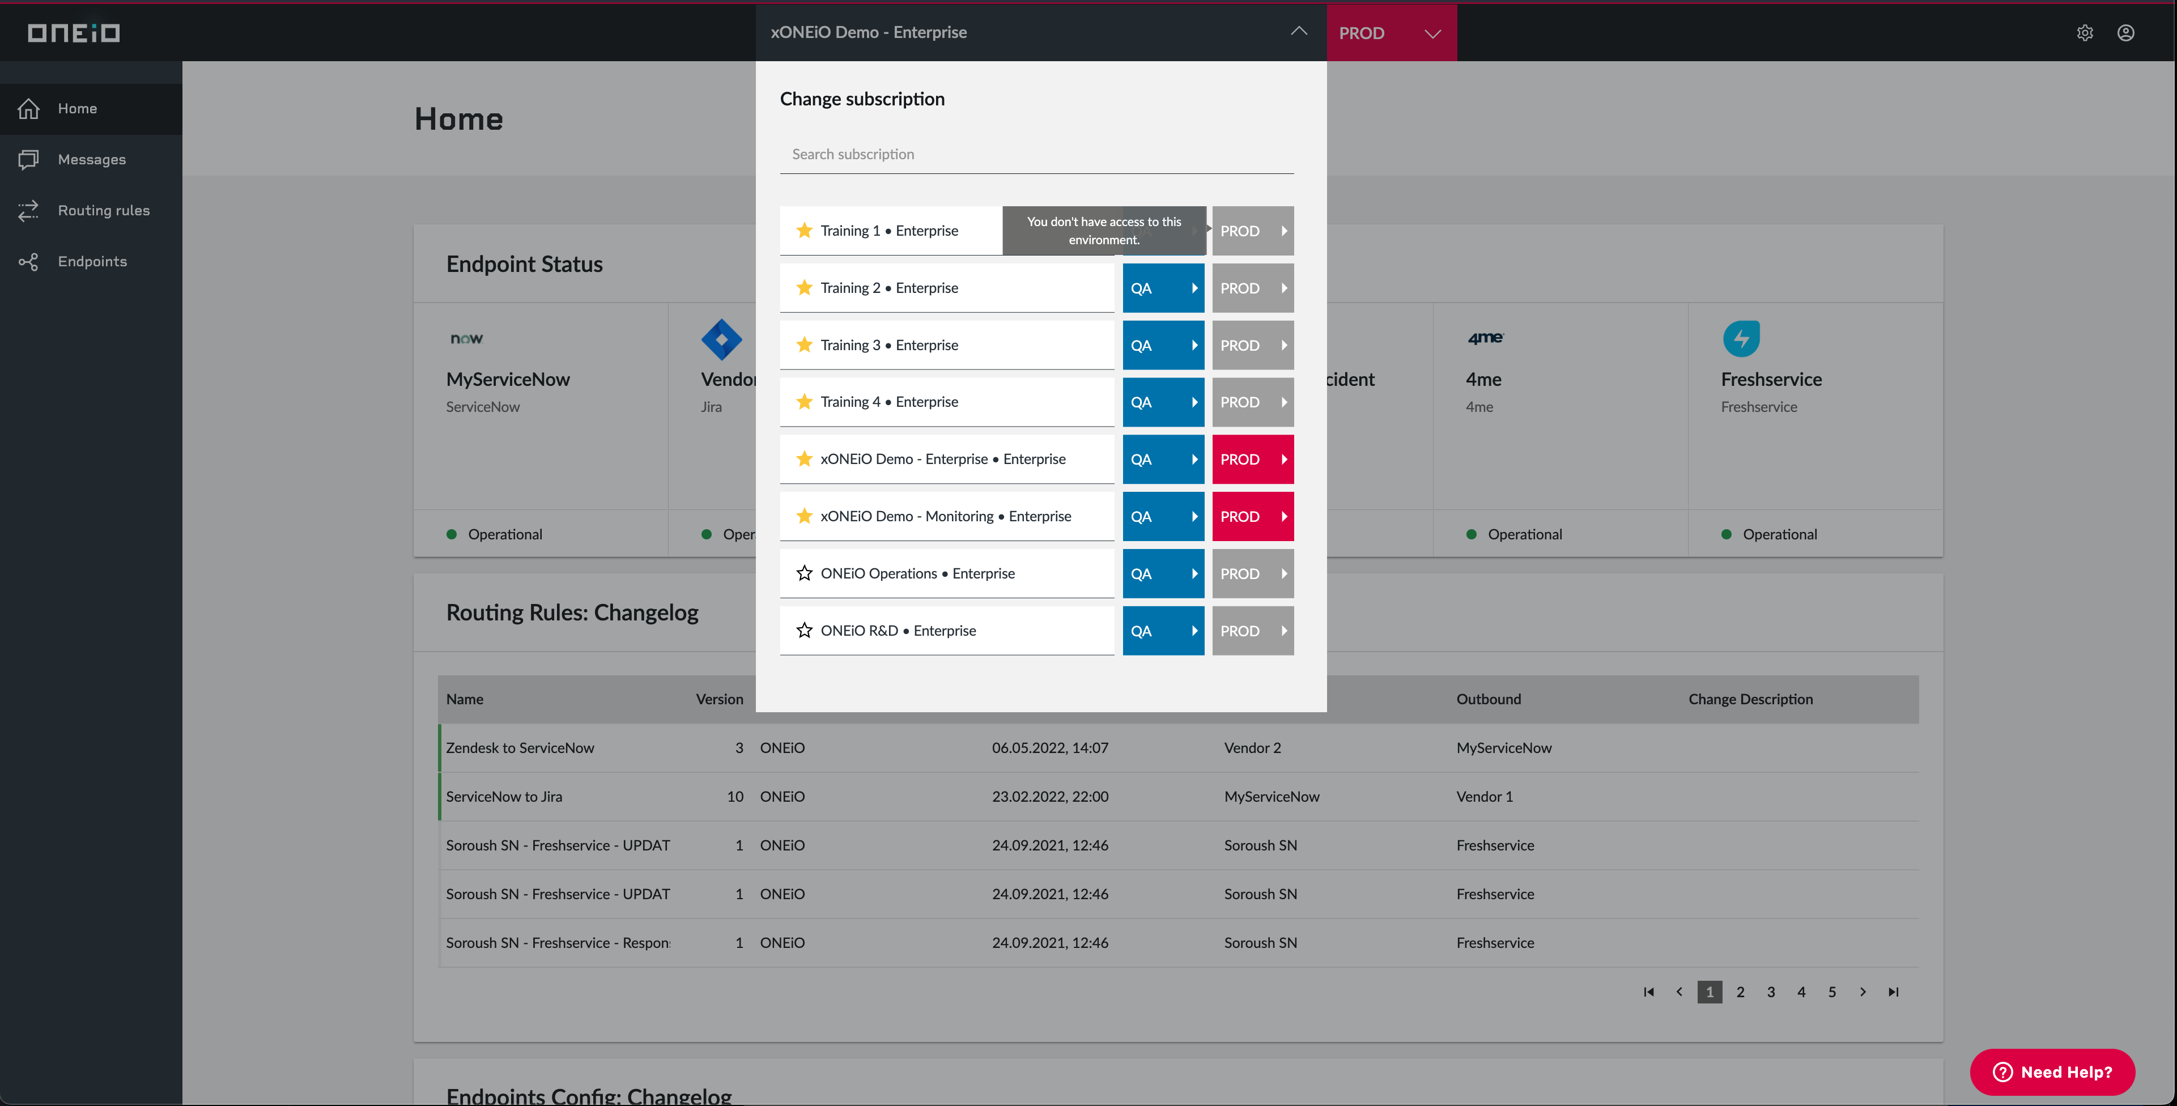Unfavorite Training 4 subscription star
The image size is (2177, 1106).
803,402
